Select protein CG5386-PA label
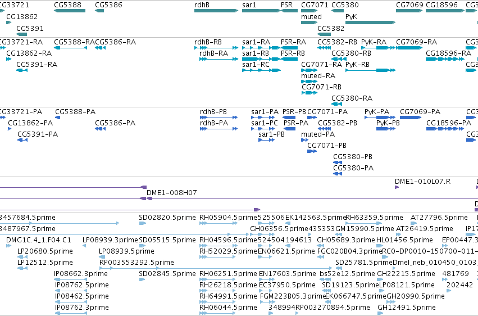The height and width of the screenshot is (316, 478). [x=115, y=123]
